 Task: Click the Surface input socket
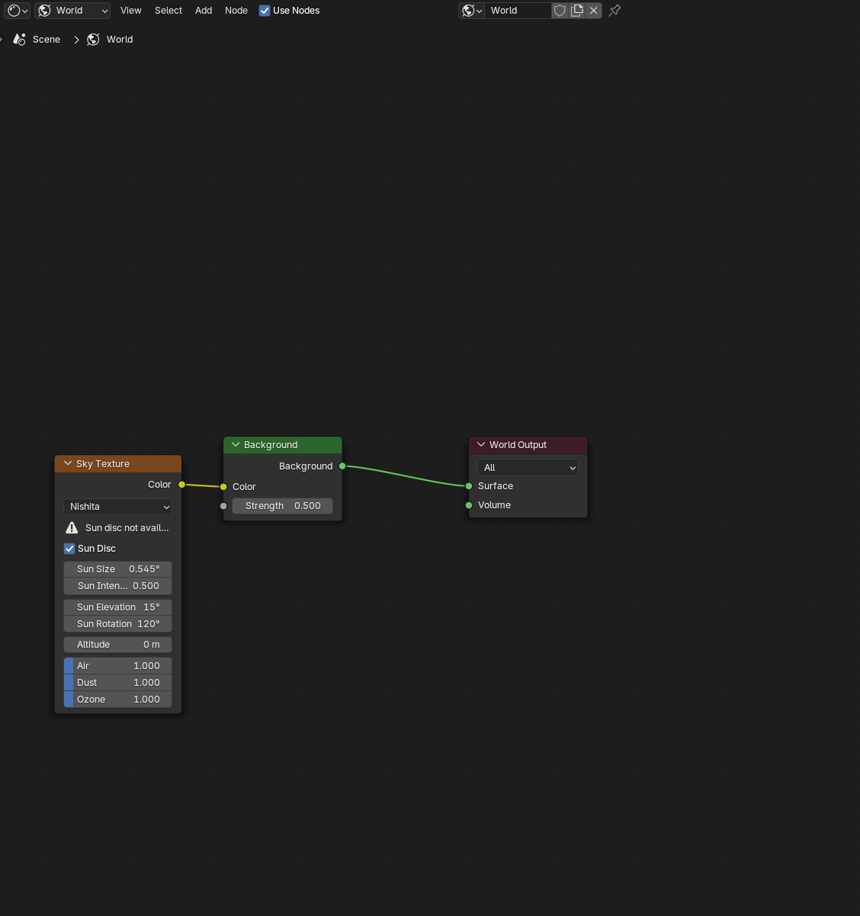click(x=469, y=486)
